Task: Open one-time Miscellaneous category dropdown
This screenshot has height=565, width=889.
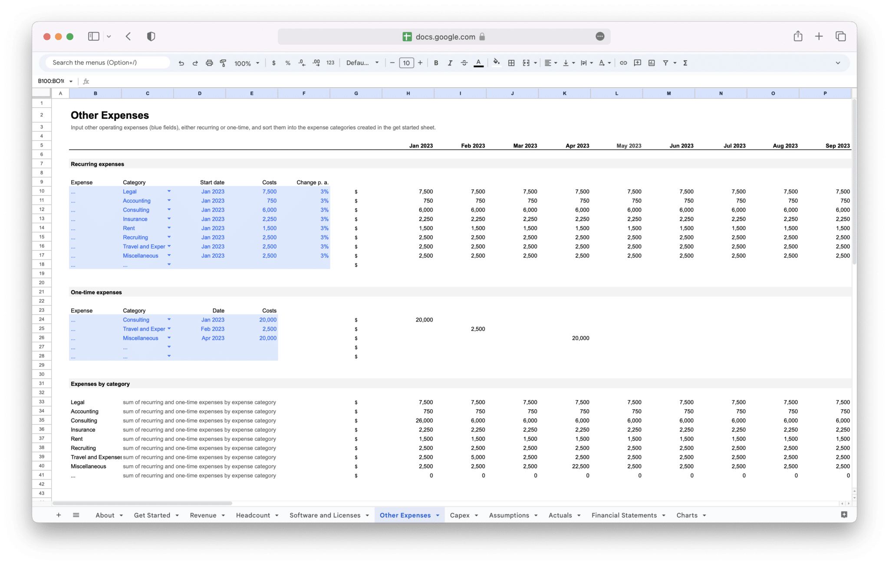Action: [169, 338]
